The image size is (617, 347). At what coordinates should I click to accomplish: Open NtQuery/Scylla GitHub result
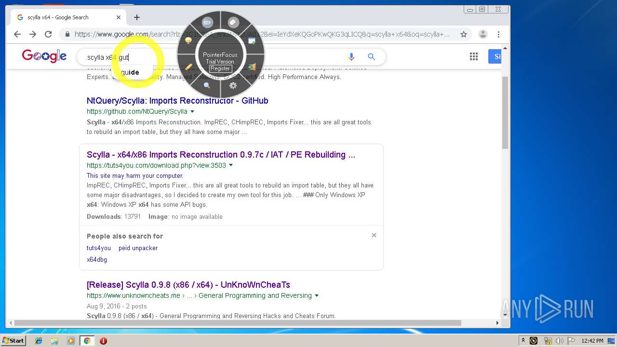(177, 101)
